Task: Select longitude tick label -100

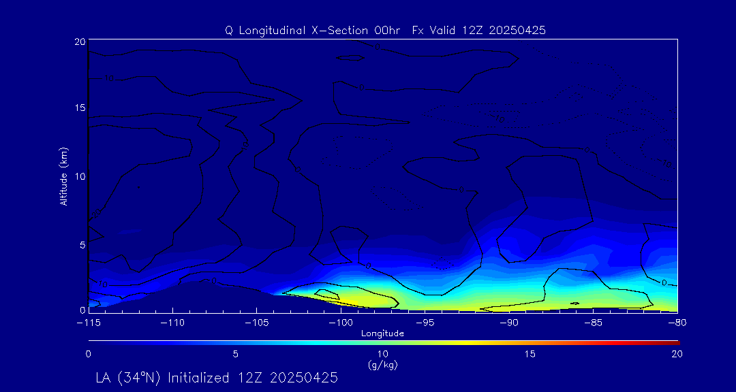Action: [341, 323]
